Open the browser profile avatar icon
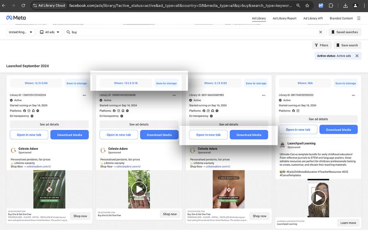The width and height of the screenshot is (368, 245). (x=355, y=5)
